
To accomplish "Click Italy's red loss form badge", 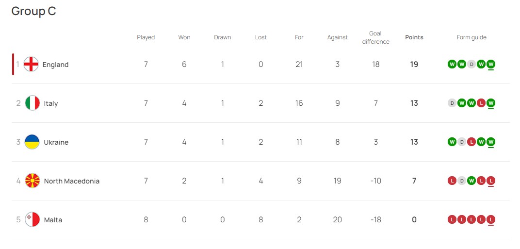I will [481, 103].
